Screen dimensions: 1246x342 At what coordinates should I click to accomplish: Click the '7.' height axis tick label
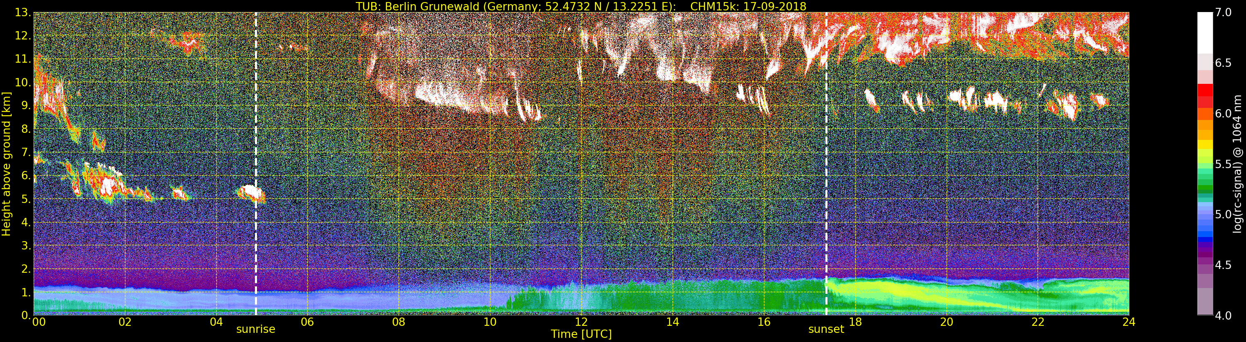click(x=26, y=152)
